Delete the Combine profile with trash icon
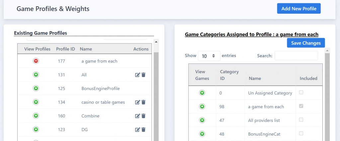This screenshot has width=340, height=141. click(x=143, y=116)
